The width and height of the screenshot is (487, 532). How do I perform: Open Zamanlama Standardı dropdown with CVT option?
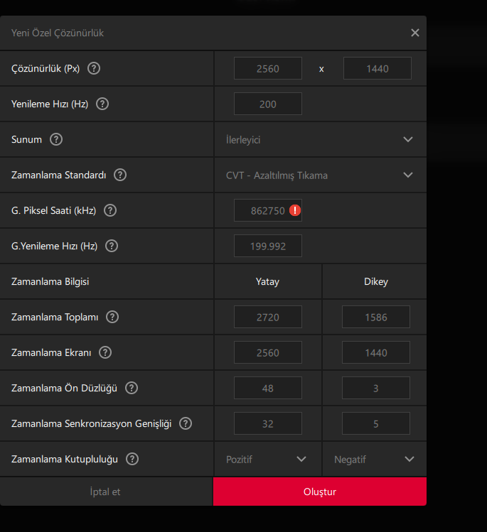pyautogui.click(x=320, y=175)
